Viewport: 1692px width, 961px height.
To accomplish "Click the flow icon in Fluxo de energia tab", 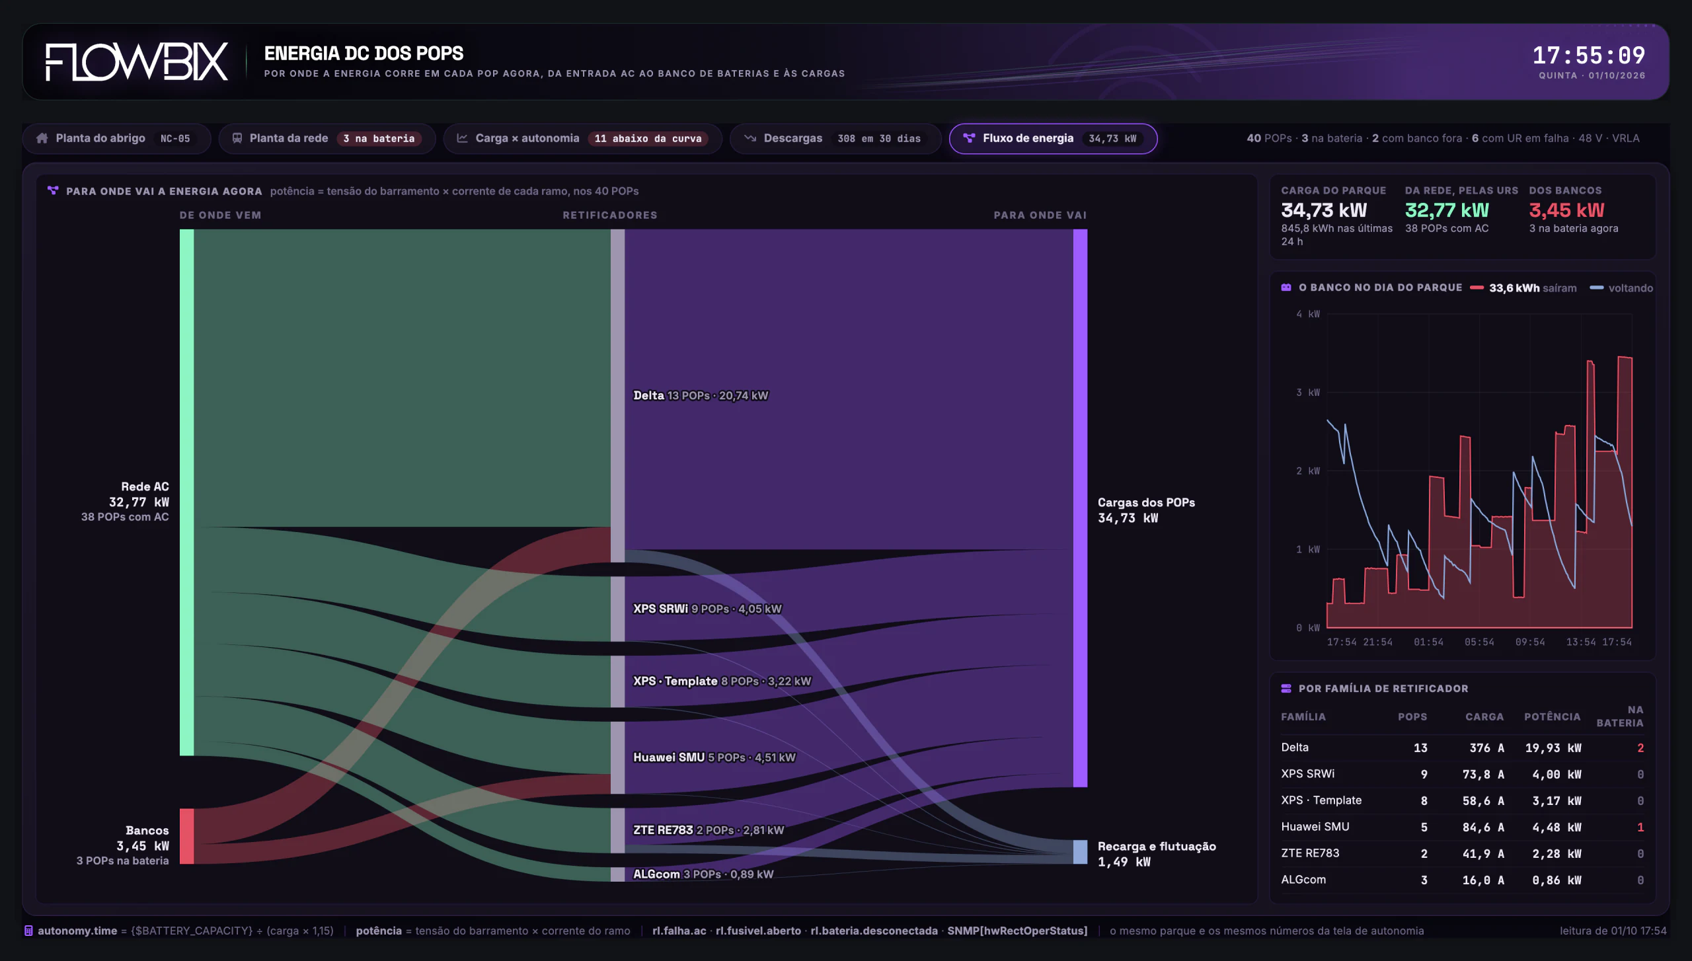I will coord(969,138).
